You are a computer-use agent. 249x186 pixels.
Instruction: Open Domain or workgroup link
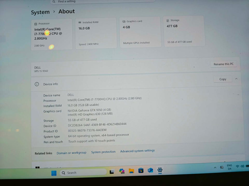click(x=72, y=153)
